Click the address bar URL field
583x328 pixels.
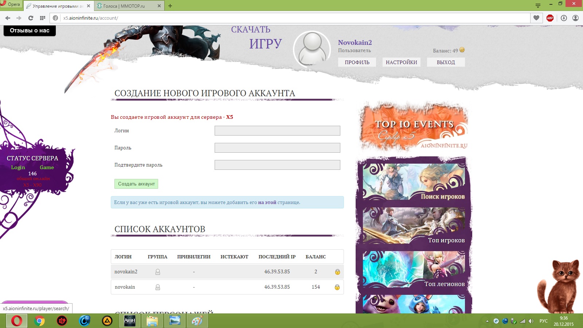[x=295, y=18]
